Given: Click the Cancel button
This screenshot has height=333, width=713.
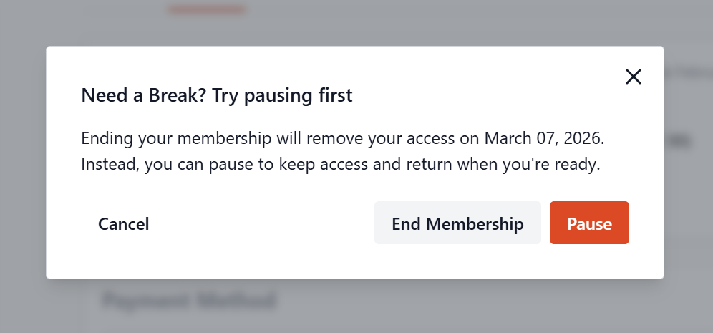Looking at the screenshot, I should 124,224.
